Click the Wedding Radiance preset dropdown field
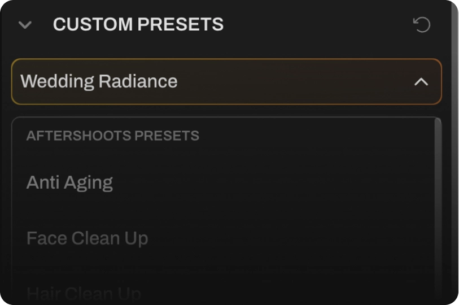 (x=226, y=82)
